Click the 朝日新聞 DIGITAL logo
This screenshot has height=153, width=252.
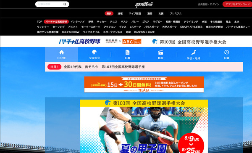(111, 41)
